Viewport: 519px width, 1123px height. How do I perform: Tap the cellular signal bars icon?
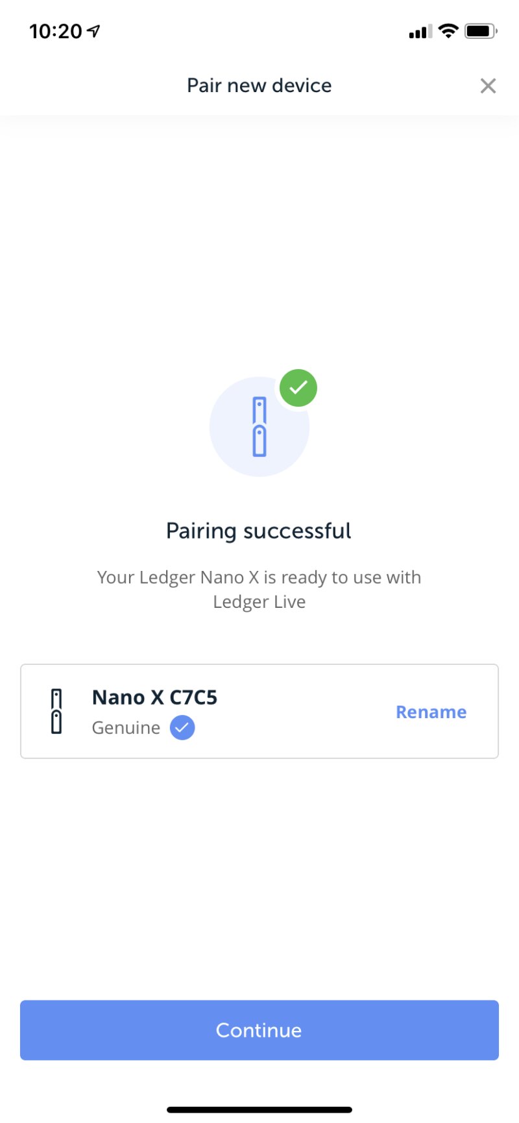tap(420, 31)
